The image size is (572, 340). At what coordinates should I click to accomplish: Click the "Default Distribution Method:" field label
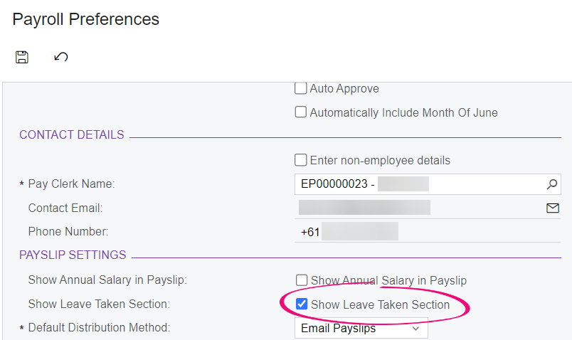click(x=99, y=328)
